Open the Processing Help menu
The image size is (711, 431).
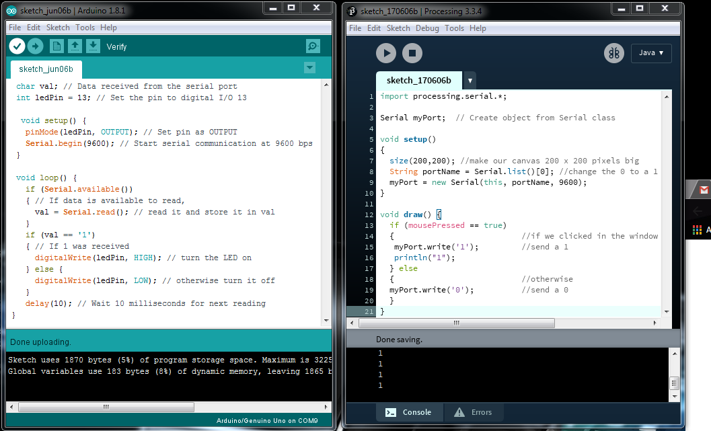(x=478, y=28)
